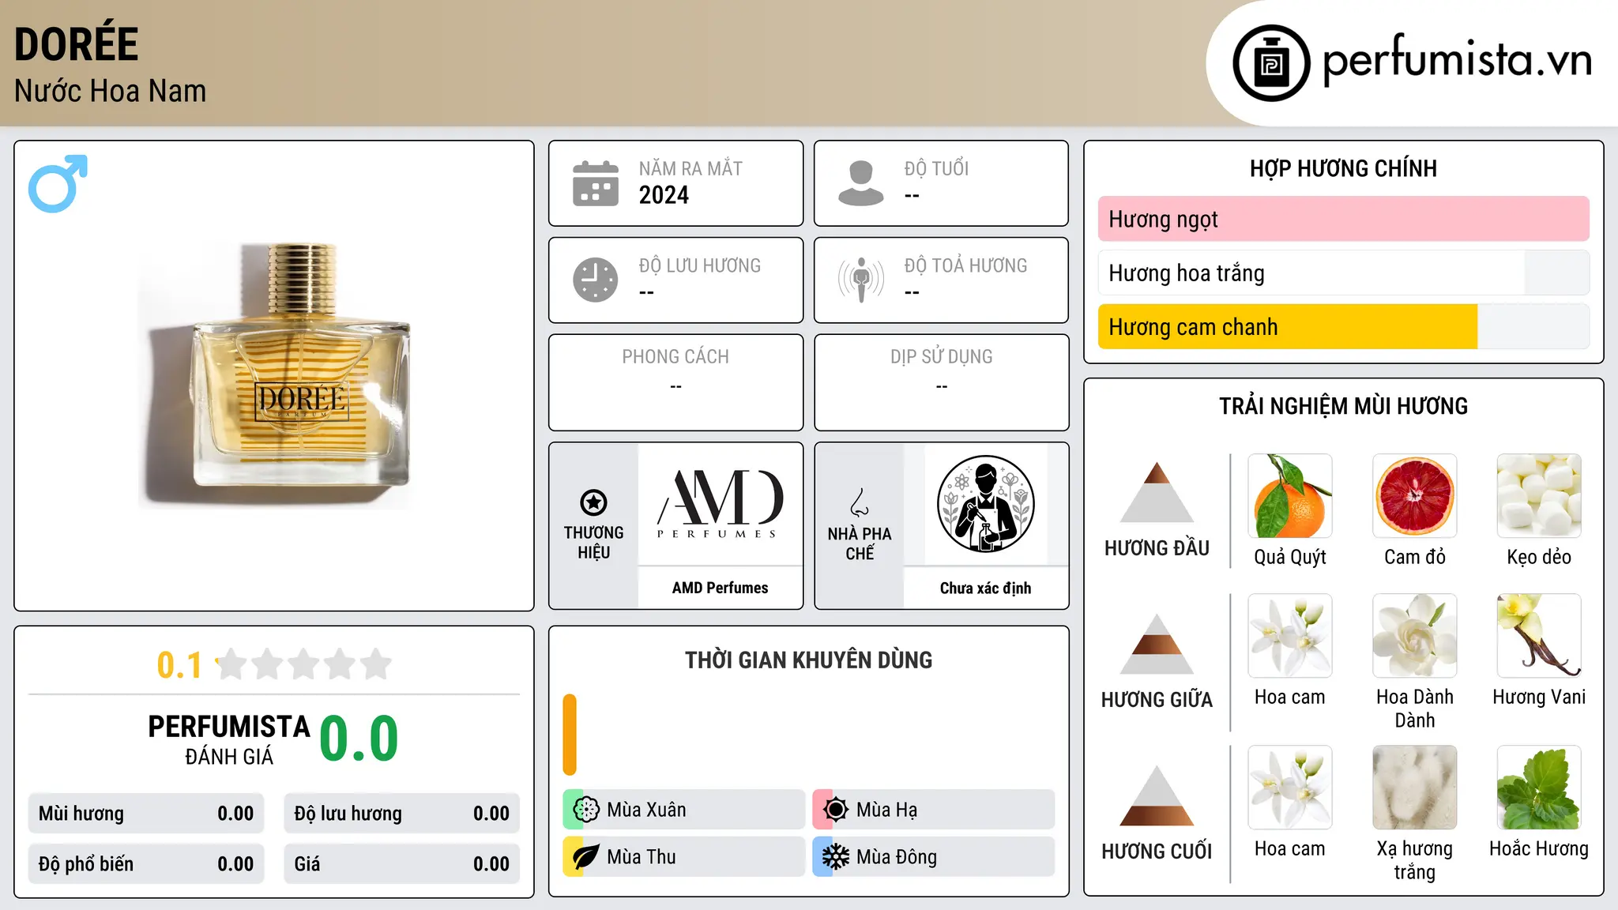Click the Hợp Hương Chính heading
The width and height of the screenshot is (1618, 910).
(x=1343, y=168)
